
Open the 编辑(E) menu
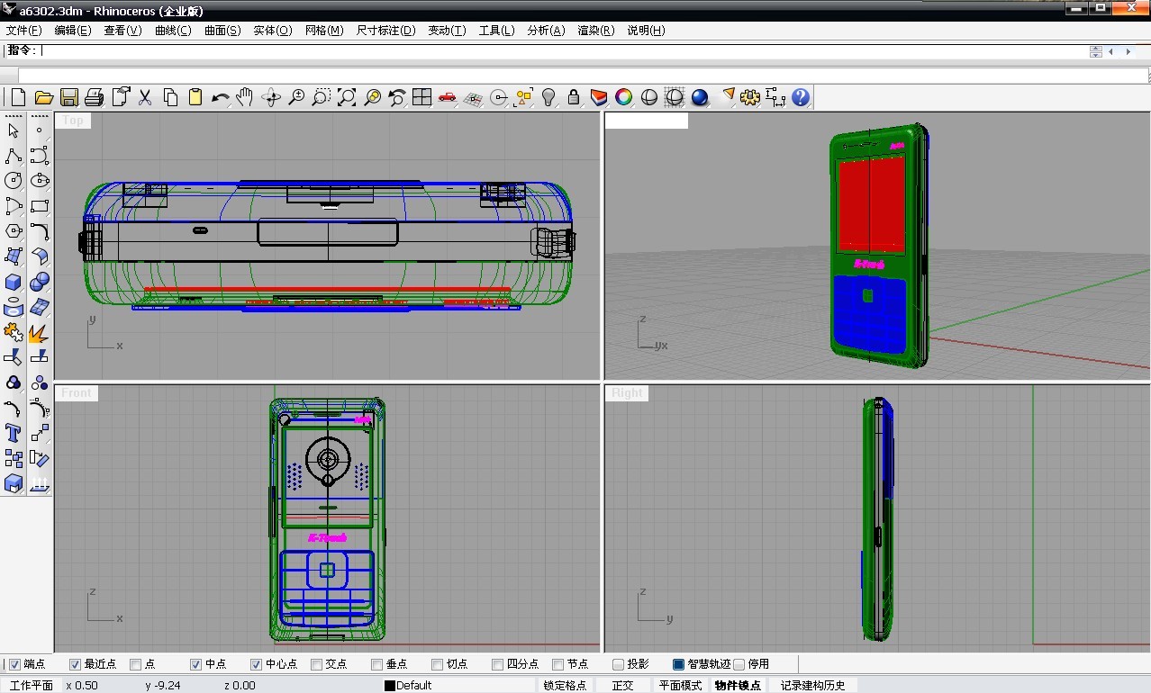click(73, 30)
